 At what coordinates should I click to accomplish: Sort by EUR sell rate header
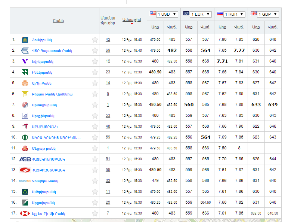click(x=205, y=27)
